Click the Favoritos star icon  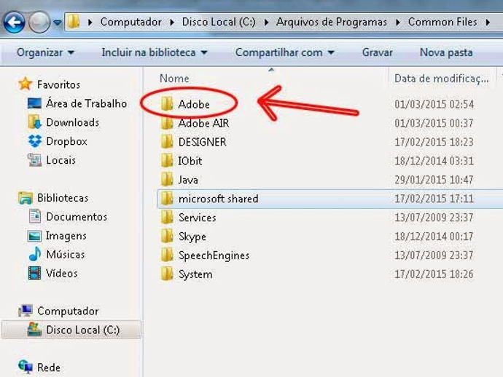pyautogui.click(x=25, y=84)
